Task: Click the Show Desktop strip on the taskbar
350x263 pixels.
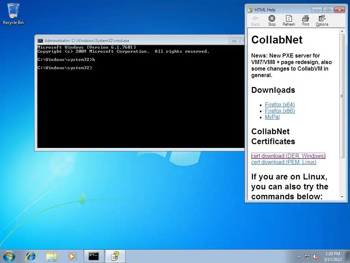Action: [348, 256]
